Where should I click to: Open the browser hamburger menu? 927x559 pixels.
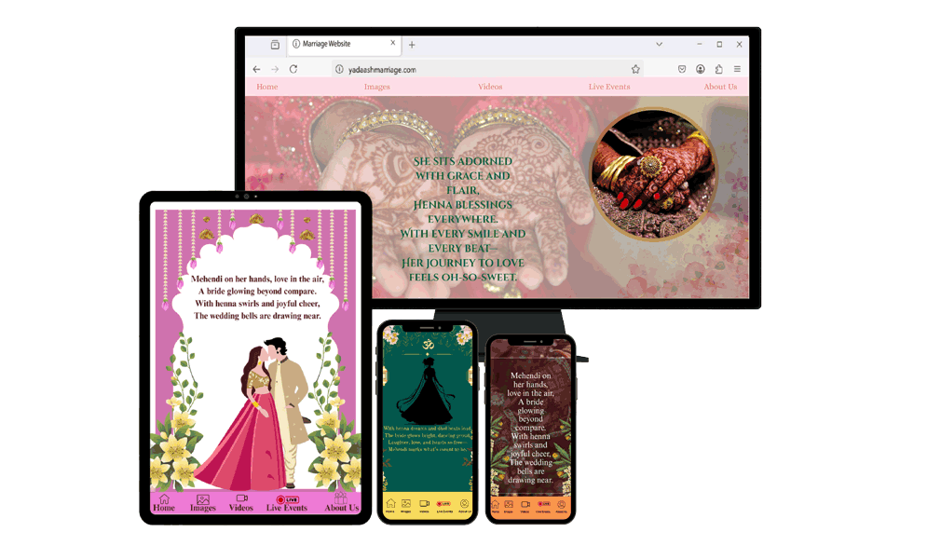click(x=739, y=68)
